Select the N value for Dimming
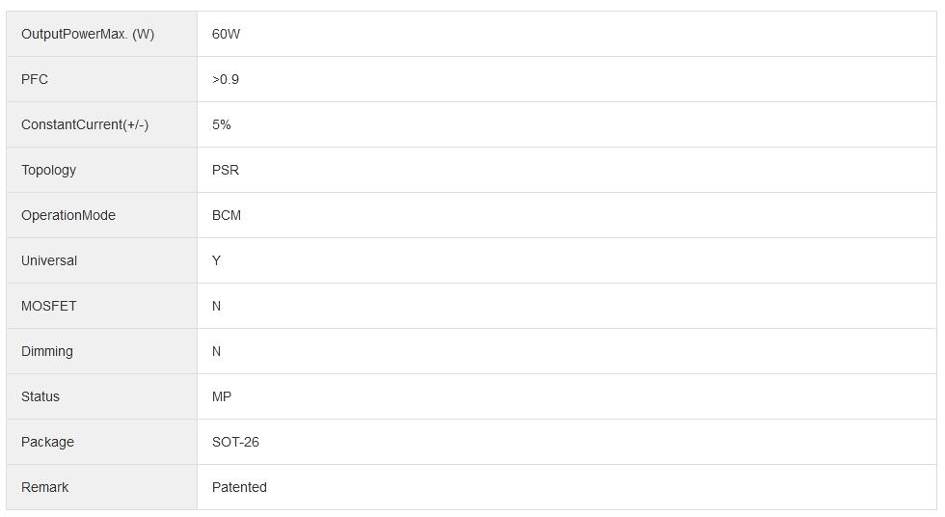The height and width of the screenshot is (517, 945). 217,351
